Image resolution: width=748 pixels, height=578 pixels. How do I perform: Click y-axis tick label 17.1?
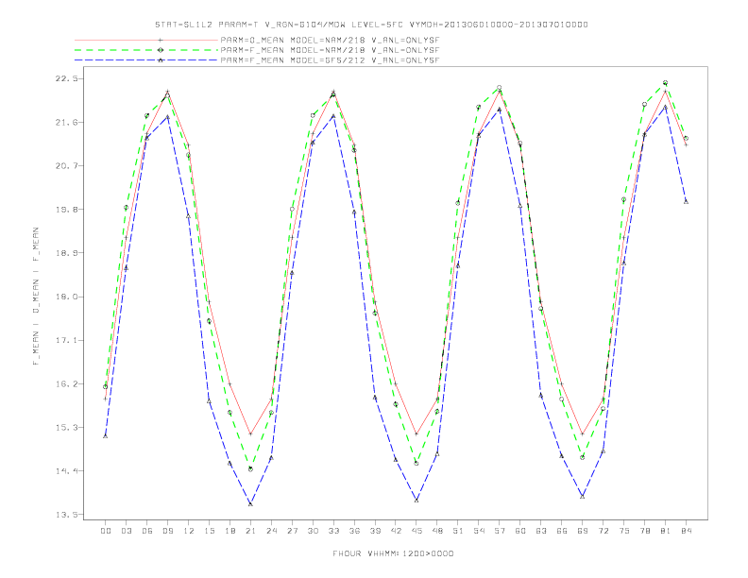pyautogui.click(x=66, y=340)
